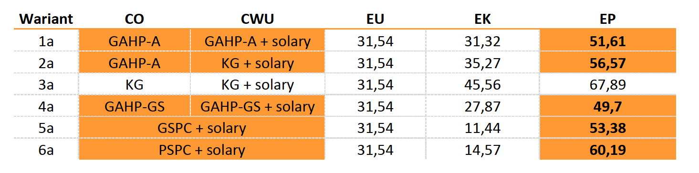This screenshot has height=173, width=699.
Task: Click the CO column header
Action: tap(134, 20)
